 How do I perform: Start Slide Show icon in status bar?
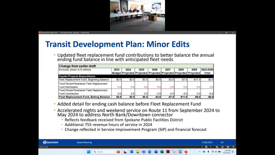(x=233, y=147)
